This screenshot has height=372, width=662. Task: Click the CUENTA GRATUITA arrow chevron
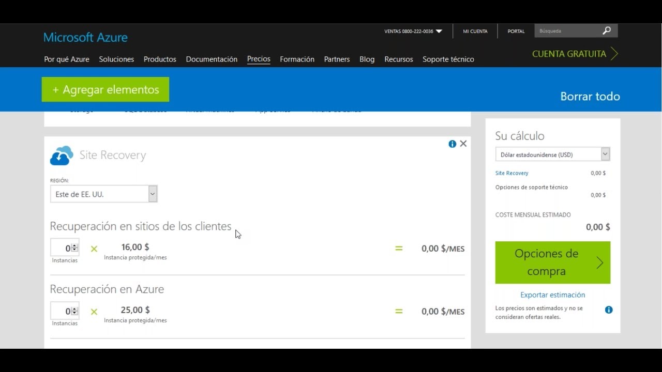pyautogui.click(x=614, y=54)
